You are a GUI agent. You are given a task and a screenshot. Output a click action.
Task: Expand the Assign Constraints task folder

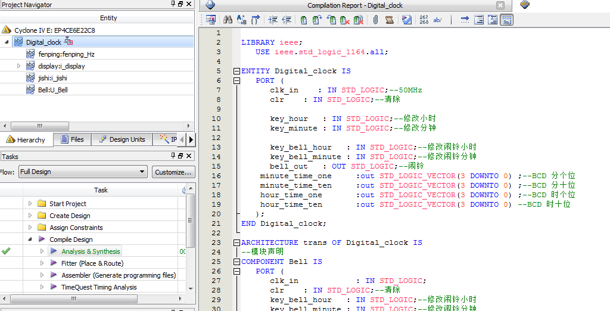[x=30, y=228]
